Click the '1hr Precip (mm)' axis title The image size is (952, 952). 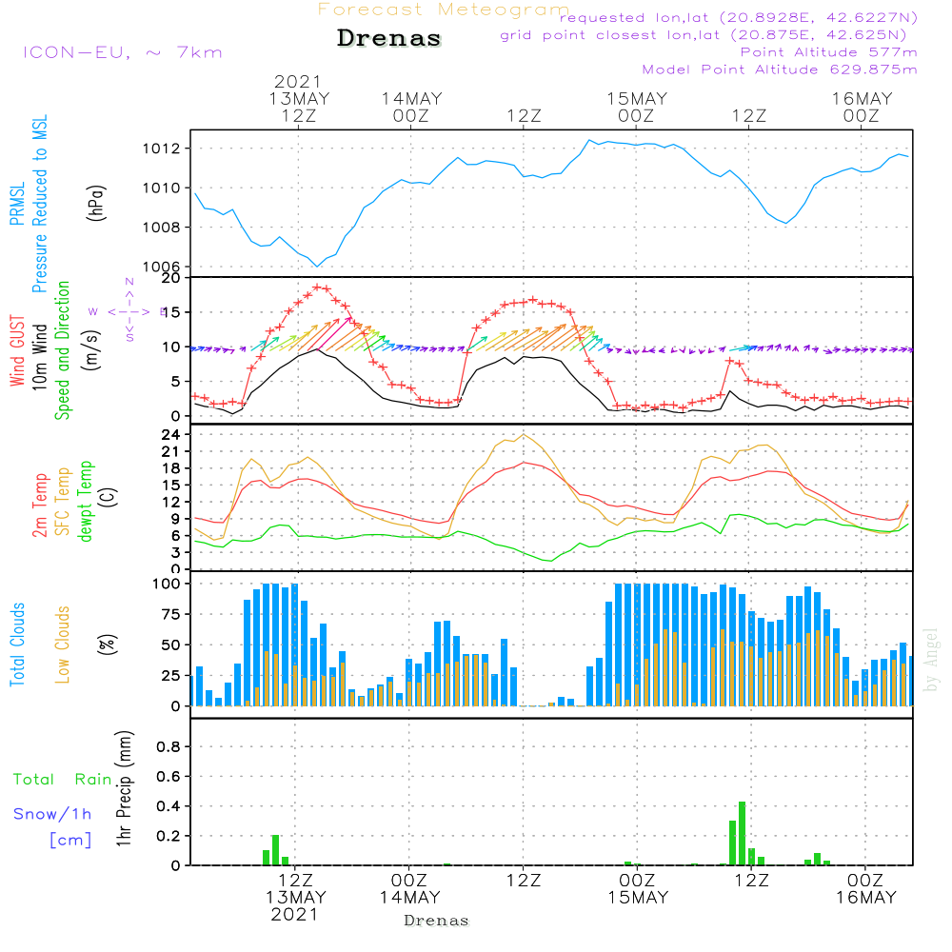(124, 788)
